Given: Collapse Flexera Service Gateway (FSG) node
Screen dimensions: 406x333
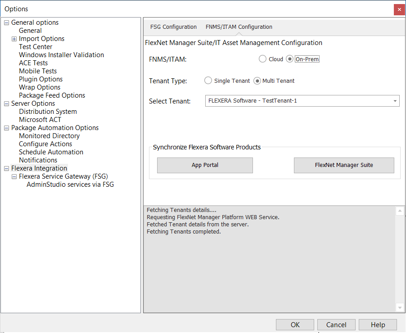Looking at the screenshot, I should 14,177.
